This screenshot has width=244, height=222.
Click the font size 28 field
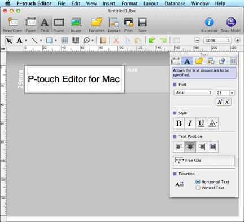pos(223,92)
